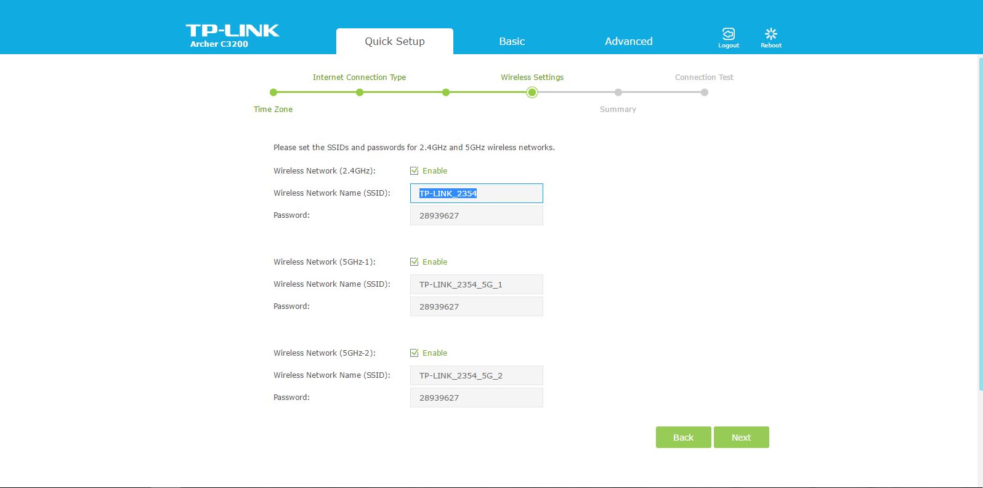Viewport: 983px width, 488px height.
Task: Disable the 2.4GHz wireless network checkbox
Action: 415,171
